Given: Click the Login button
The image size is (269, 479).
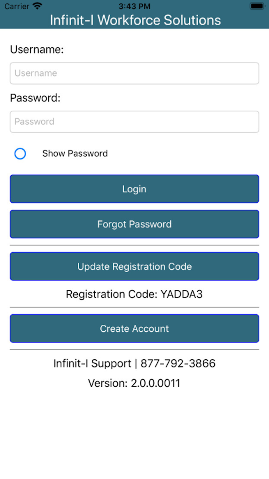Looking at the screenshot, I should 134,189.
